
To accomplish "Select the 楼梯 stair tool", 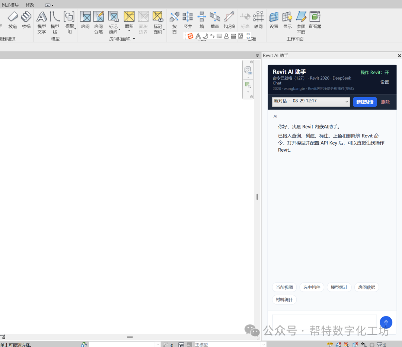I will click(x=26, y=20).
